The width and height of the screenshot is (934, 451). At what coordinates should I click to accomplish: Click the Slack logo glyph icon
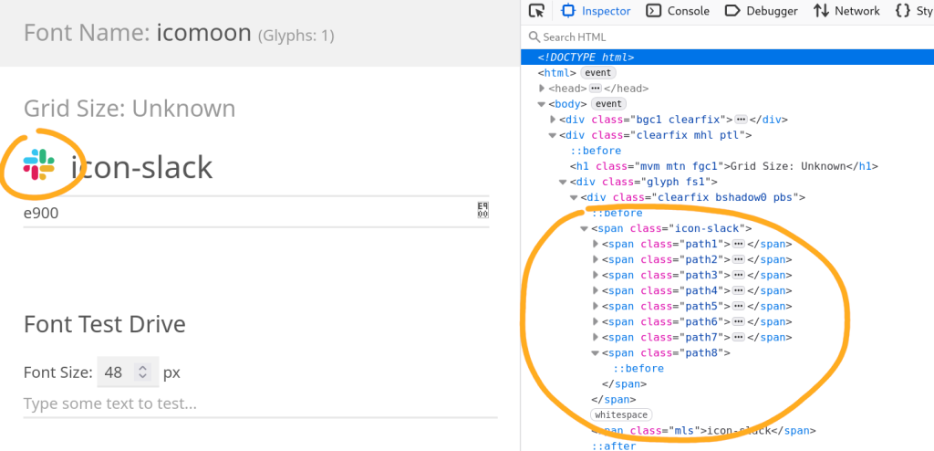pyautogui.click(x=40, y=165)
